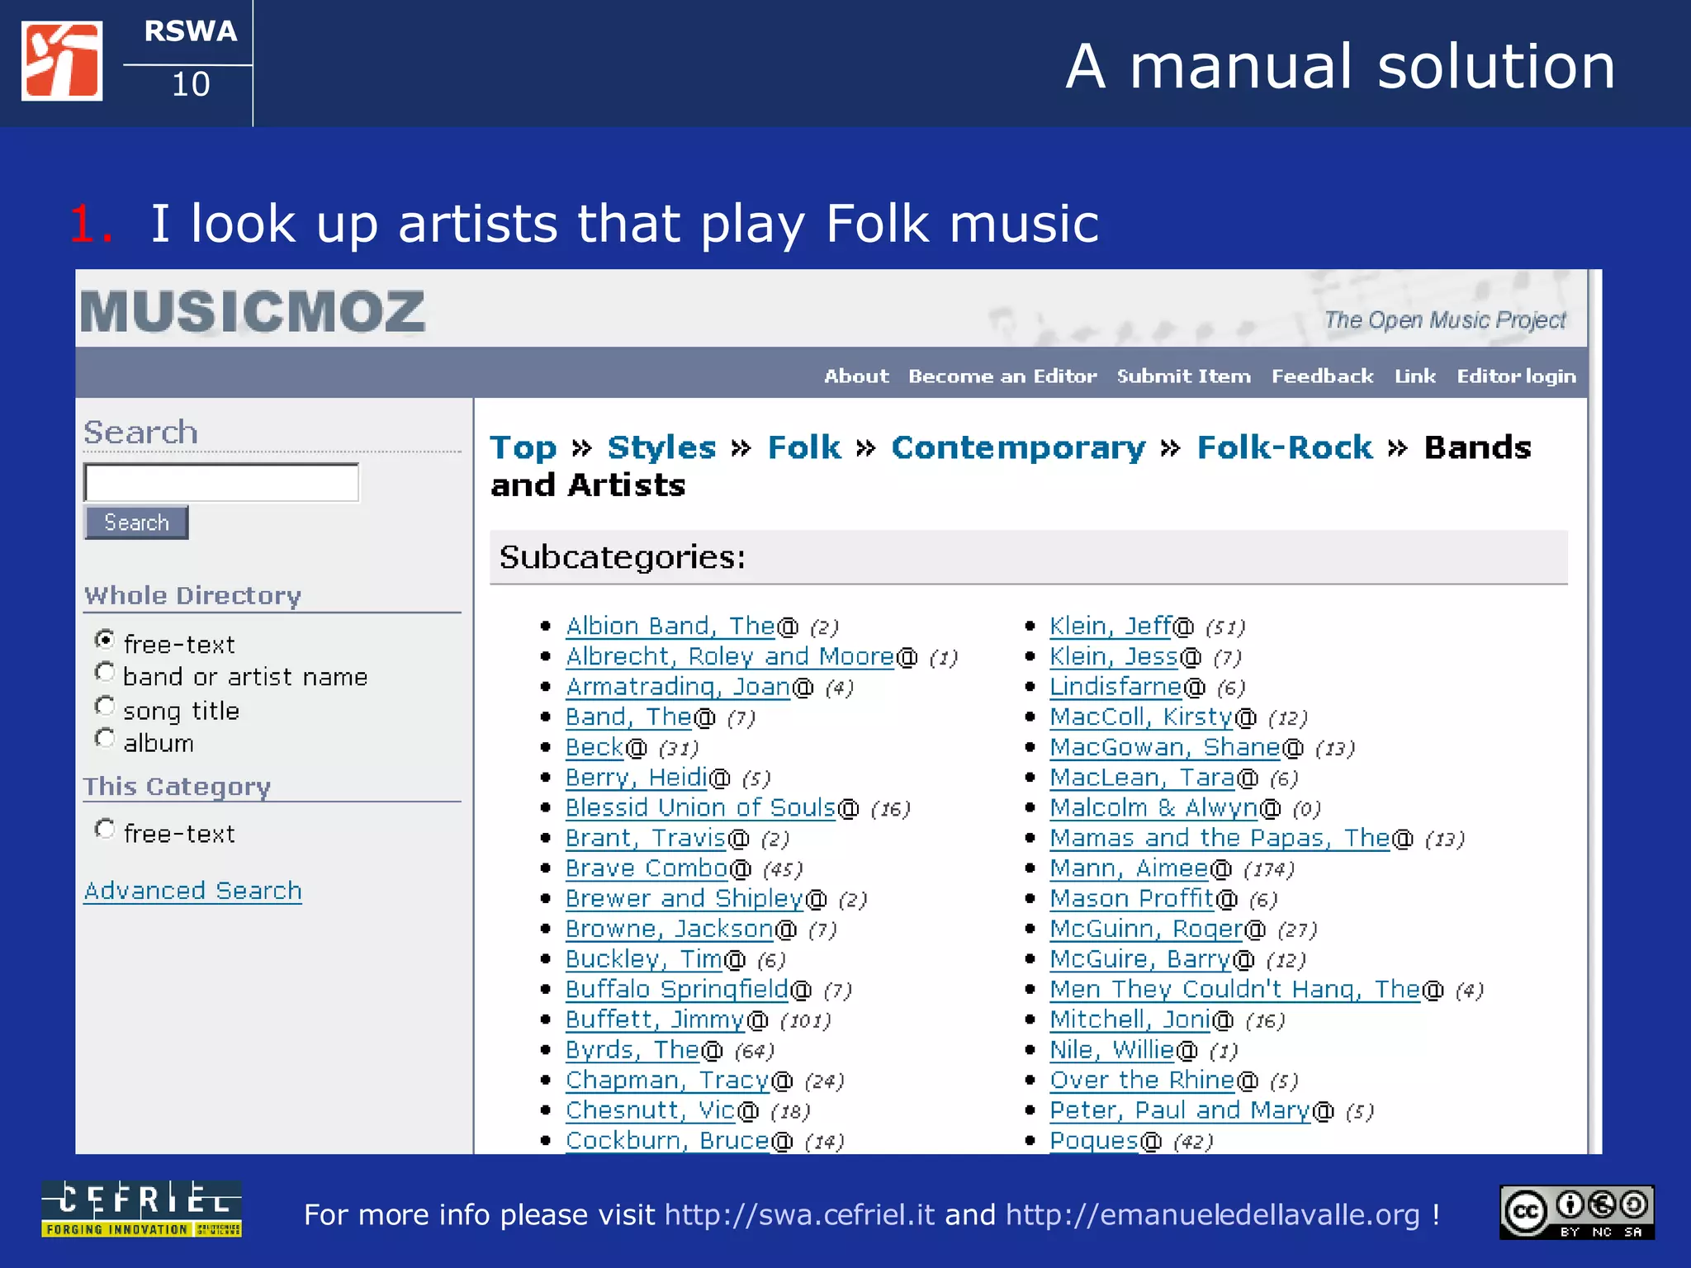
Task: Open Mason Proffit subcategory
Action: pyautogui.click(x=1133, y=899)
